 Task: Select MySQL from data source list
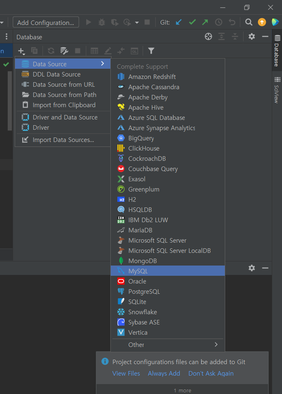(x=168, y=271)
